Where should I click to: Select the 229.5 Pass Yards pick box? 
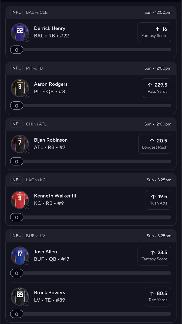(x=157, y=88)
